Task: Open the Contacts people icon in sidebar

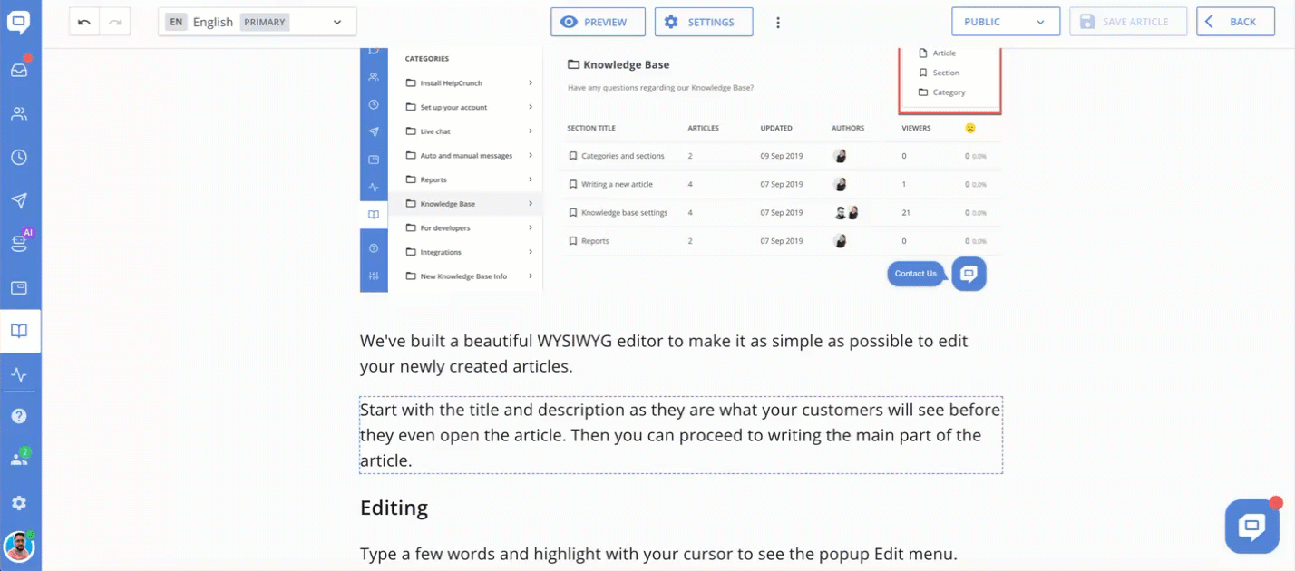Action: [19, 113]
